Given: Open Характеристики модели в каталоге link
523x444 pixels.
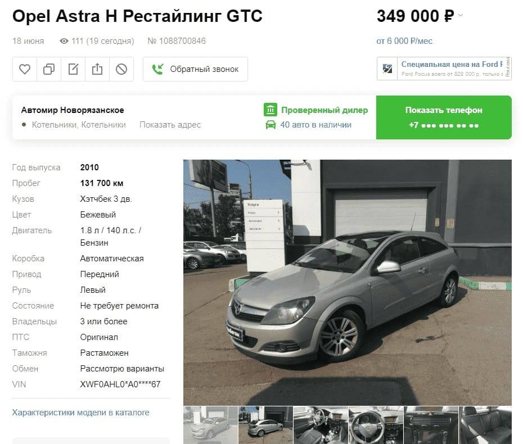Looking at the screenshot, I should point(81,413).
